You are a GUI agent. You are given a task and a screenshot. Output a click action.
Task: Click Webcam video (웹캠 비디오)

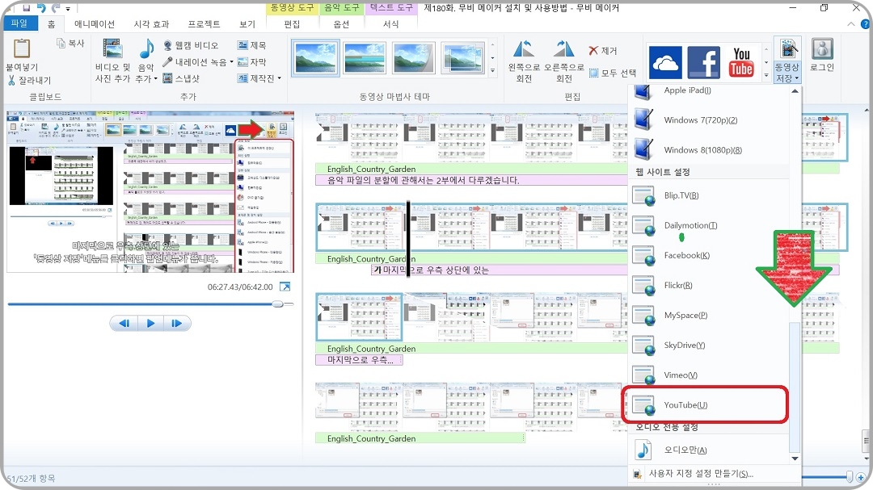[191, 45]
